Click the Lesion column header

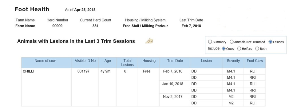pyautogui.click(x=206, y=61)
